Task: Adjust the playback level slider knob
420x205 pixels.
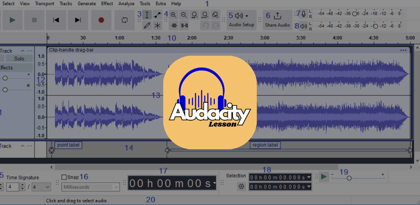Action: click(376, 26)
